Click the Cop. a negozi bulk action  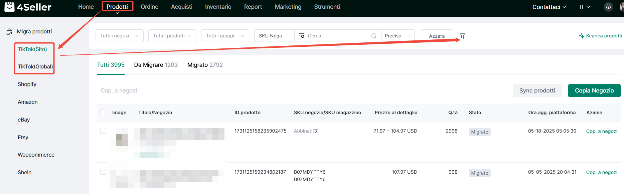coord(119,90)
